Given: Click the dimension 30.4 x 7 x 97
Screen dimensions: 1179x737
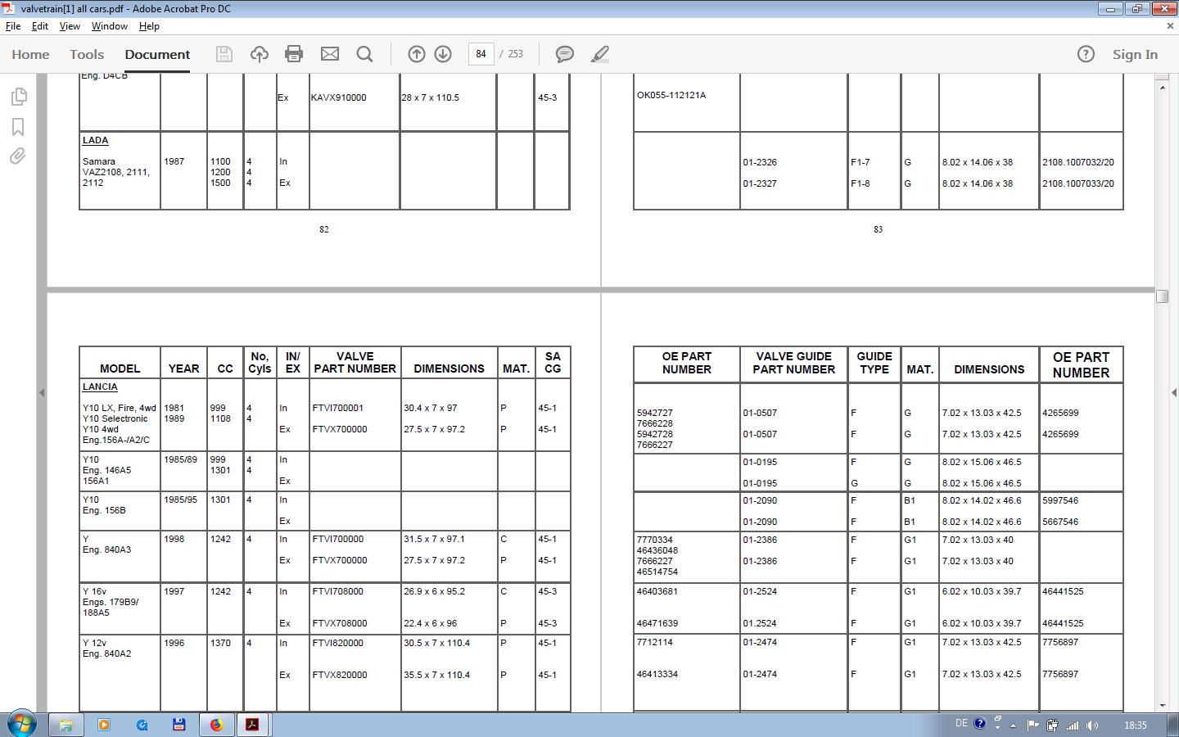Looking at the screenshot, I should 431,408.
